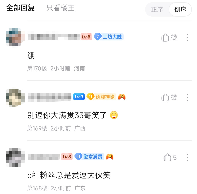Viewport: 197px width, 194px height.
Task: Tap the comment b社粉丝总是爱逗大伙笑
Action: click(69, 175)
